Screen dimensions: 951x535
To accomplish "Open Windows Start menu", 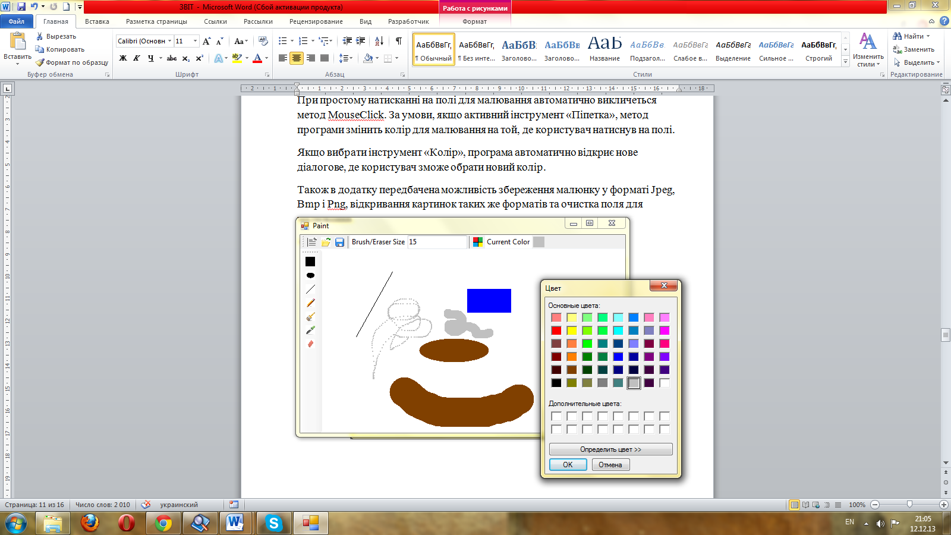I will 16,524.
